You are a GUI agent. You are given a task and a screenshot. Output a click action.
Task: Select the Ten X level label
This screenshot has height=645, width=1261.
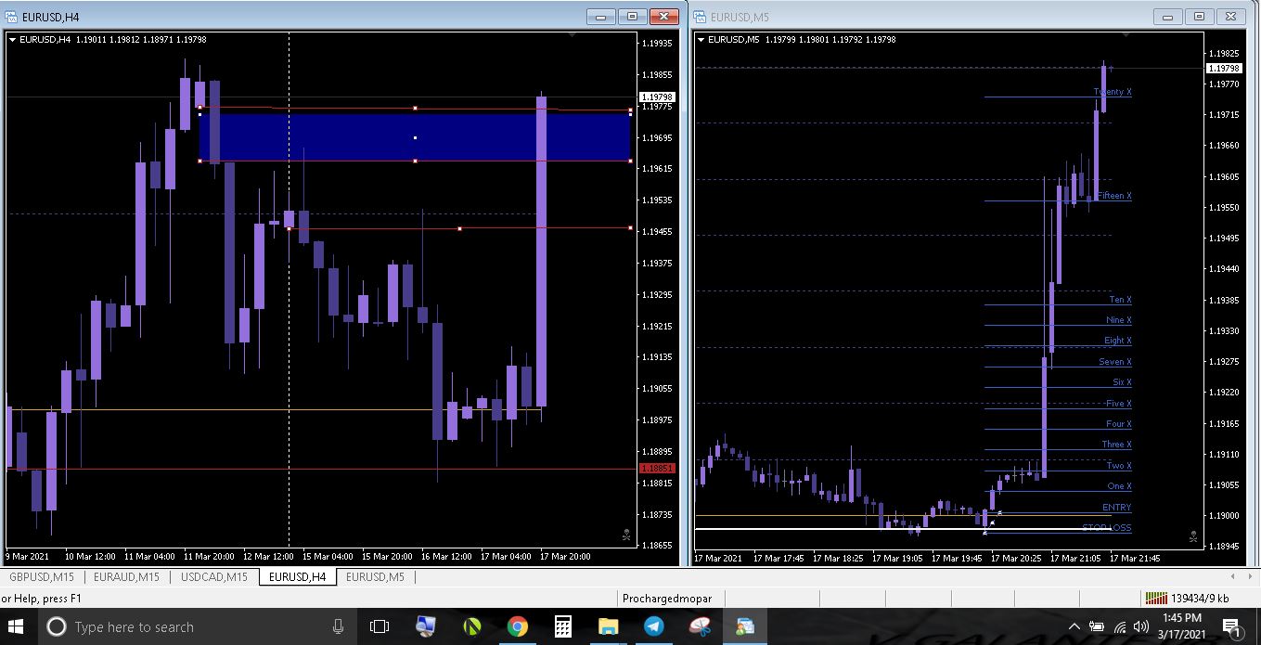point(1120,300)
